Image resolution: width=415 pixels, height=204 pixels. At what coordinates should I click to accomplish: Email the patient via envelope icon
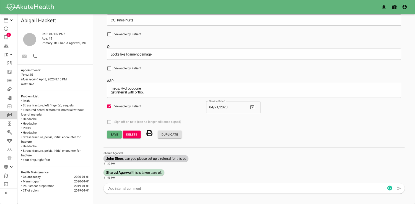(x=24, y=56)
